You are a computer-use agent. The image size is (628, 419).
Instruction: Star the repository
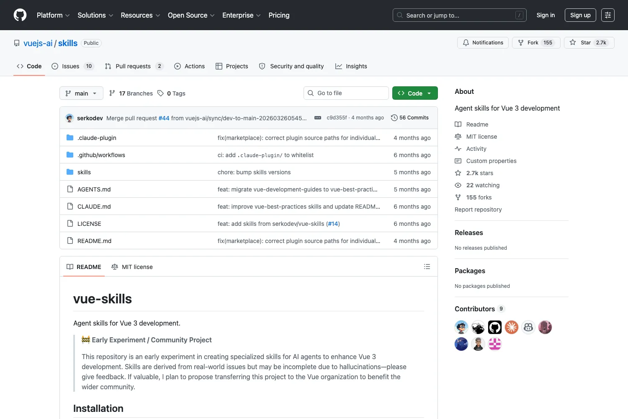589,43
